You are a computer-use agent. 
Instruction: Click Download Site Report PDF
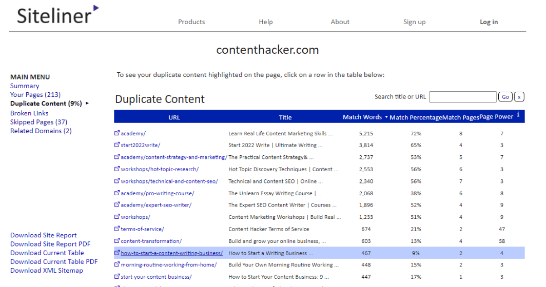click(50, 244)
